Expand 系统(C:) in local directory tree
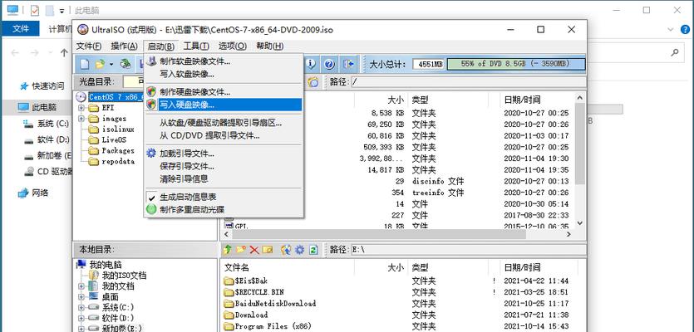The height and width of the screenshot is (332, 694). [x=81, y=307]
